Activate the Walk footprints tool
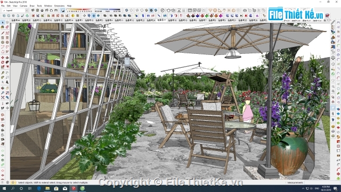Image resolution: width=341 pixels, height=192 pixels. (x=3, y=108)
